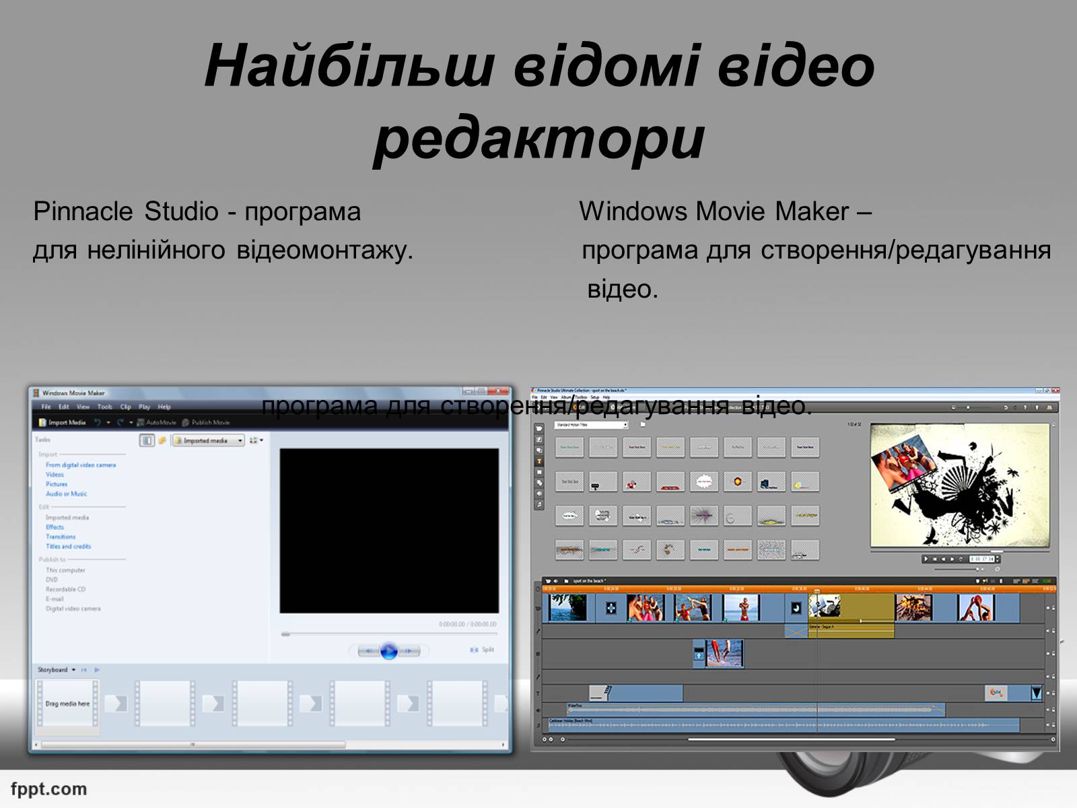Open the Tools menu in Windows Movie Maker
1077x808 pixels.
coord(104,407)
